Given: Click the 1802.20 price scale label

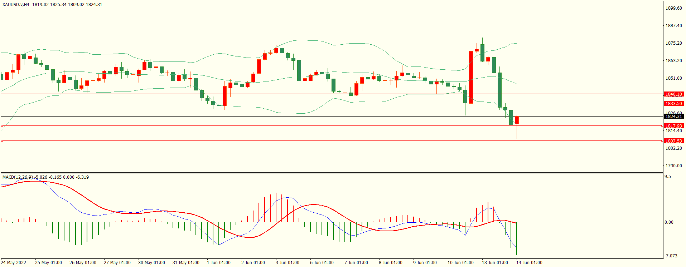Looking at the screenshot, I should (673, 148).
